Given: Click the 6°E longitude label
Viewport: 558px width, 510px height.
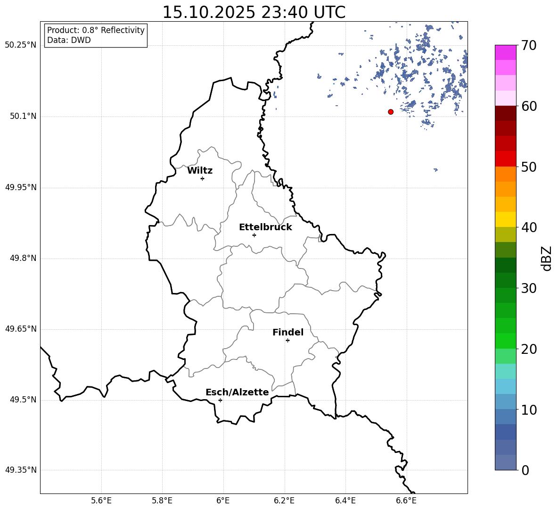Looking at the screenshot, I should click(x=223, y=501).
